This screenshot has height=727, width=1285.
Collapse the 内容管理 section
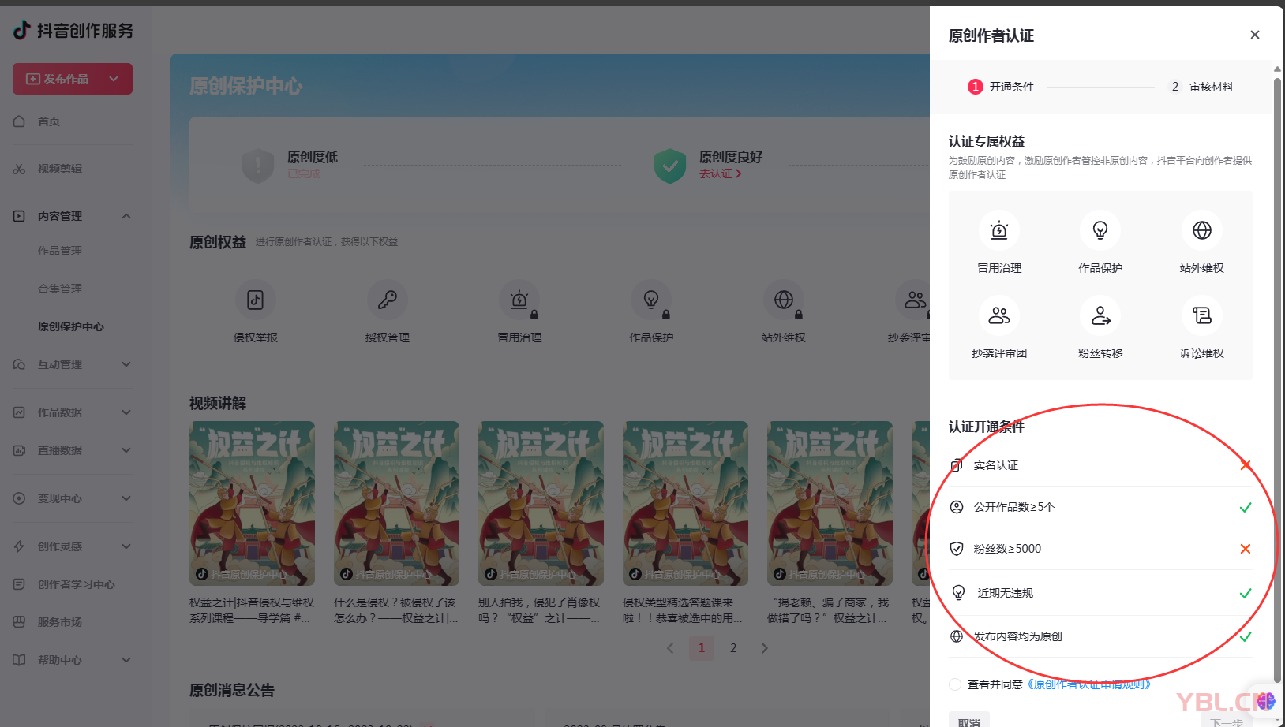(126, 215)
